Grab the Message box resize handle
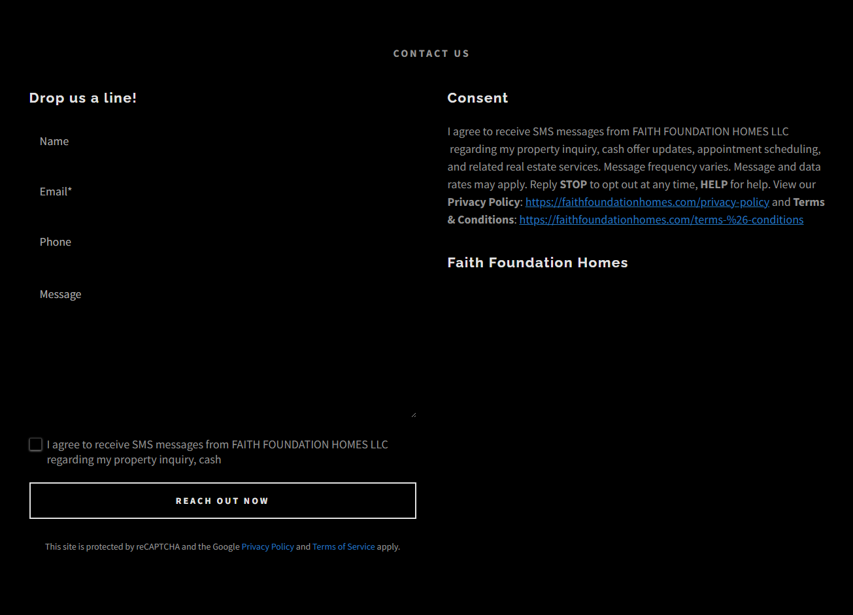The height and width of the screenshot is (615, 853). tap(413, 415)
